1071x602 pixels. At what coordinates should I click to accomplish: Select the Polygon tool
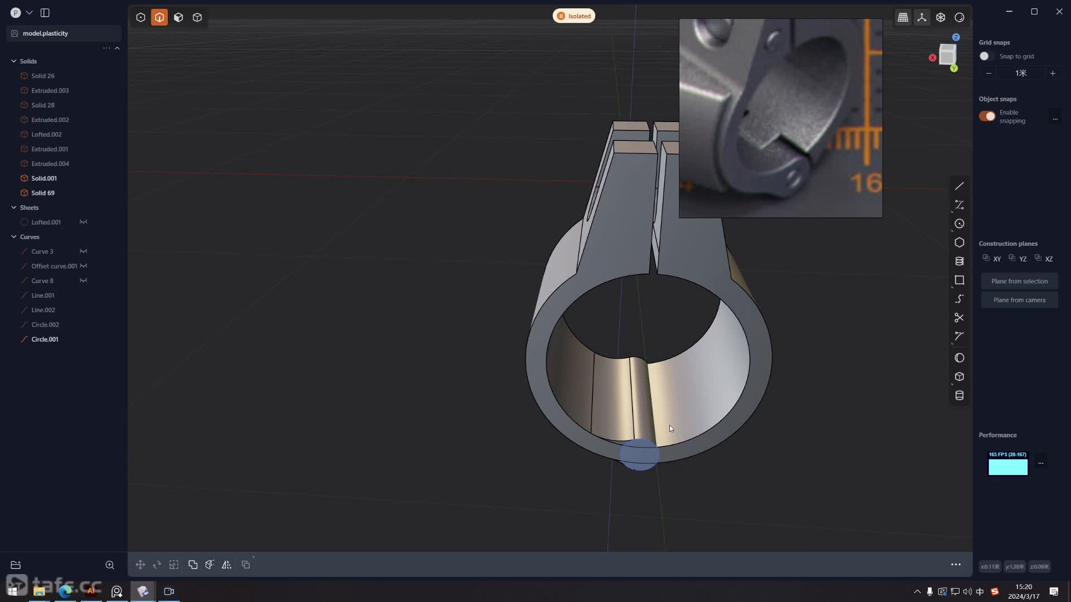959,242
